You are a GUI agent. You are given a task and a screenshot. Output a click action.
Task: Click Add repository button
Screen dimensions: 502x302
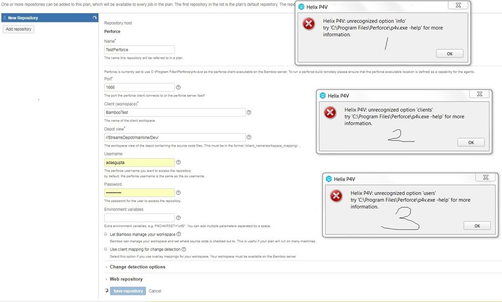[x=19, y=29]
